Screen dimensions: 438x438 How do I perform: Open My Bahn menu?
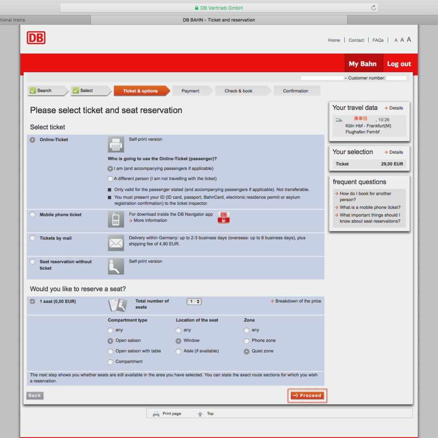(x=364, y=64)
